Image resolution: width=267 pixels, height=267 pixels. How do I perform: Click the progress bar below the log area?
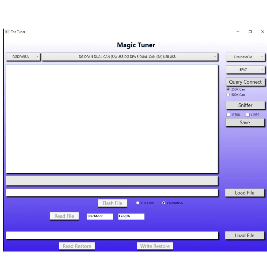point(112,181)
